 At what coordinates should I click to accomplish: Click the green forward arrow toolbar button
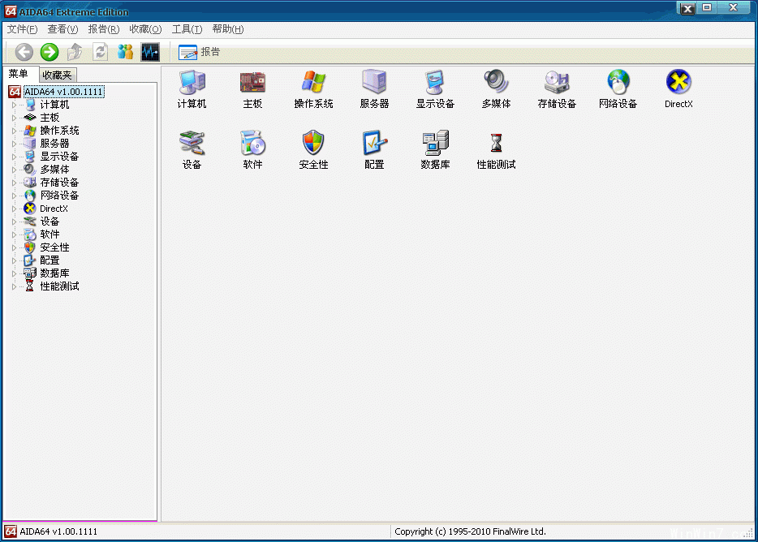50,52
